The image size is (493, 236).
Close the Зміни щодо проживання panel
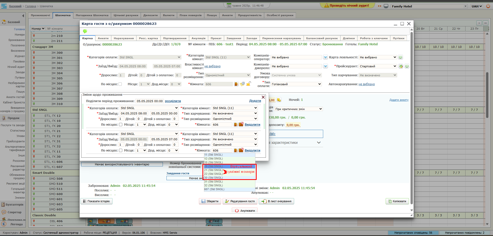click(x=263, y=97)
